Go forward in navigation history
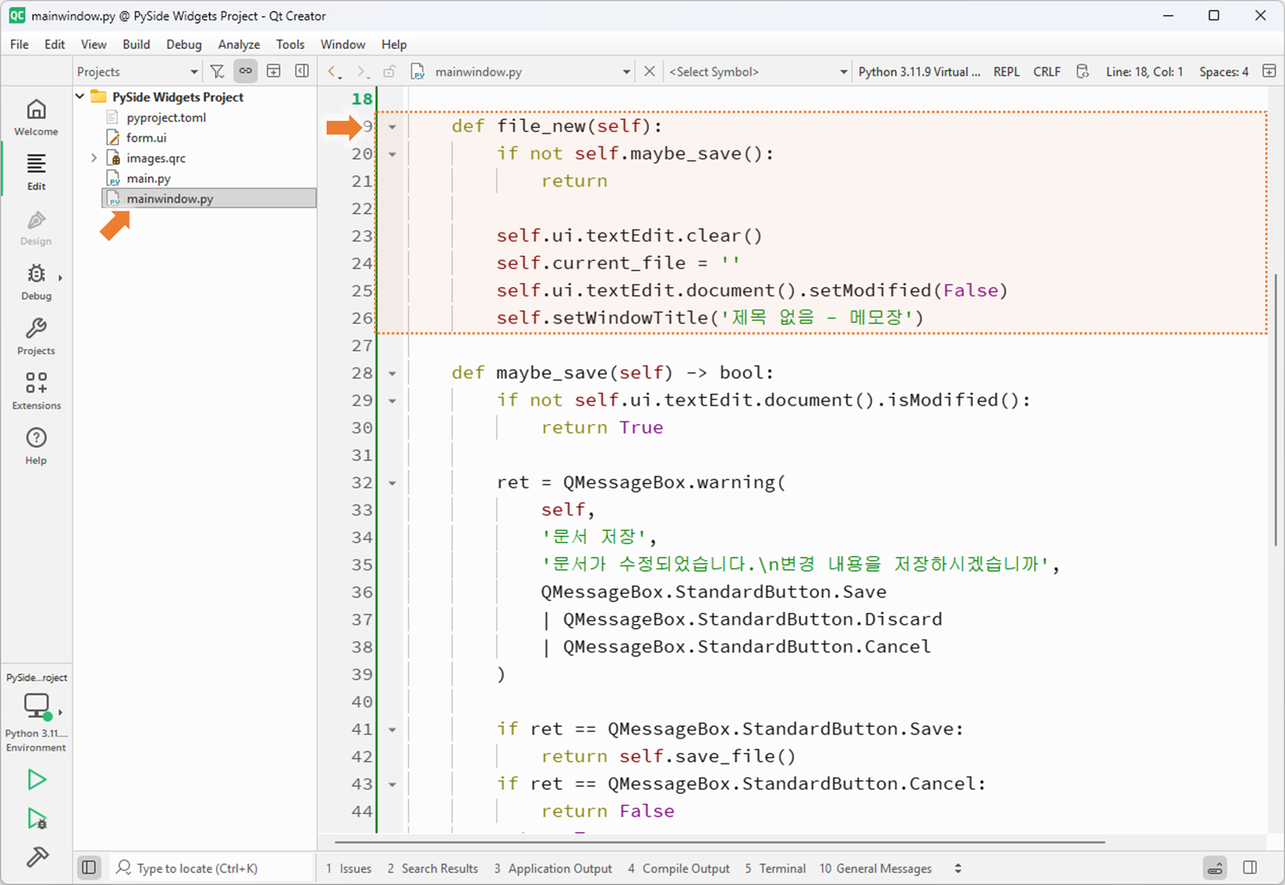 tap(362, 72)
